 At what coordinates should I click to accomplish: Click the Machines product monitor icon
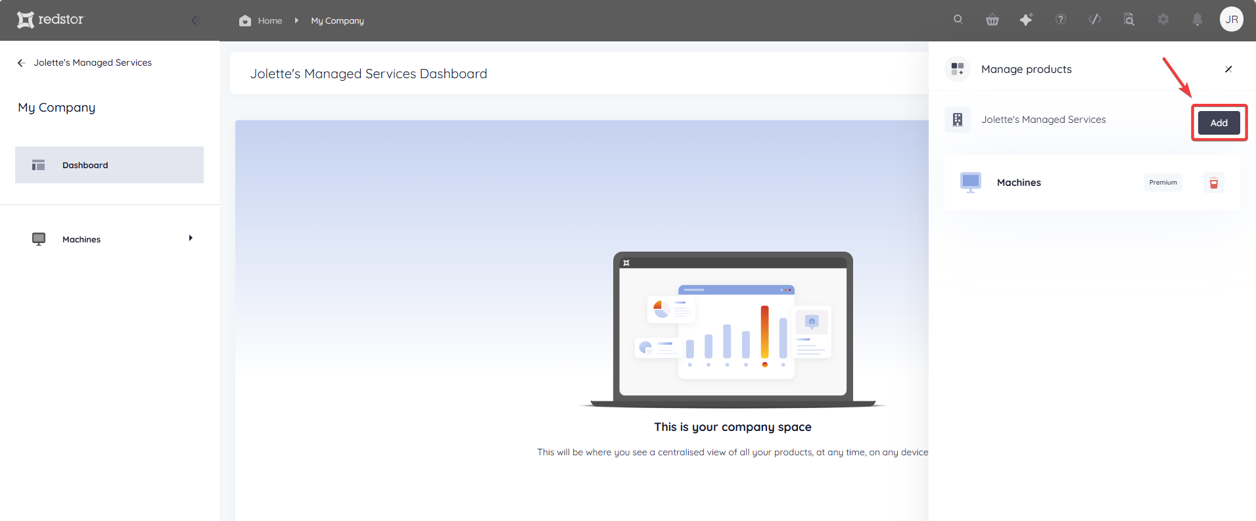[x=971, y=183]
